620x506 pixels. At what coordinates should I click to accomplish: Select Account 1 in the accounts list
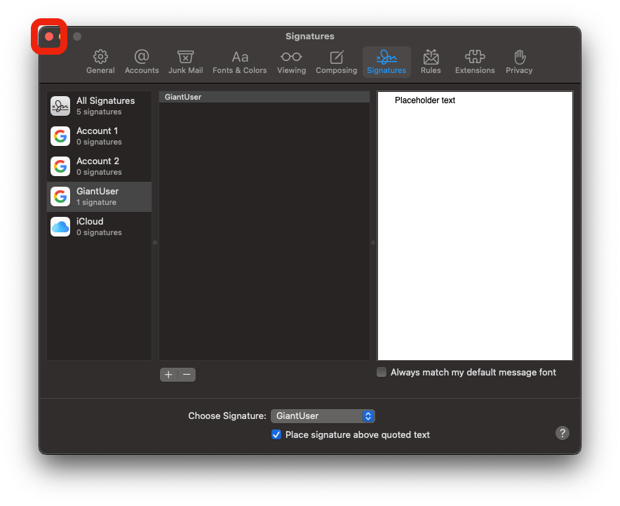coord(99,136)
